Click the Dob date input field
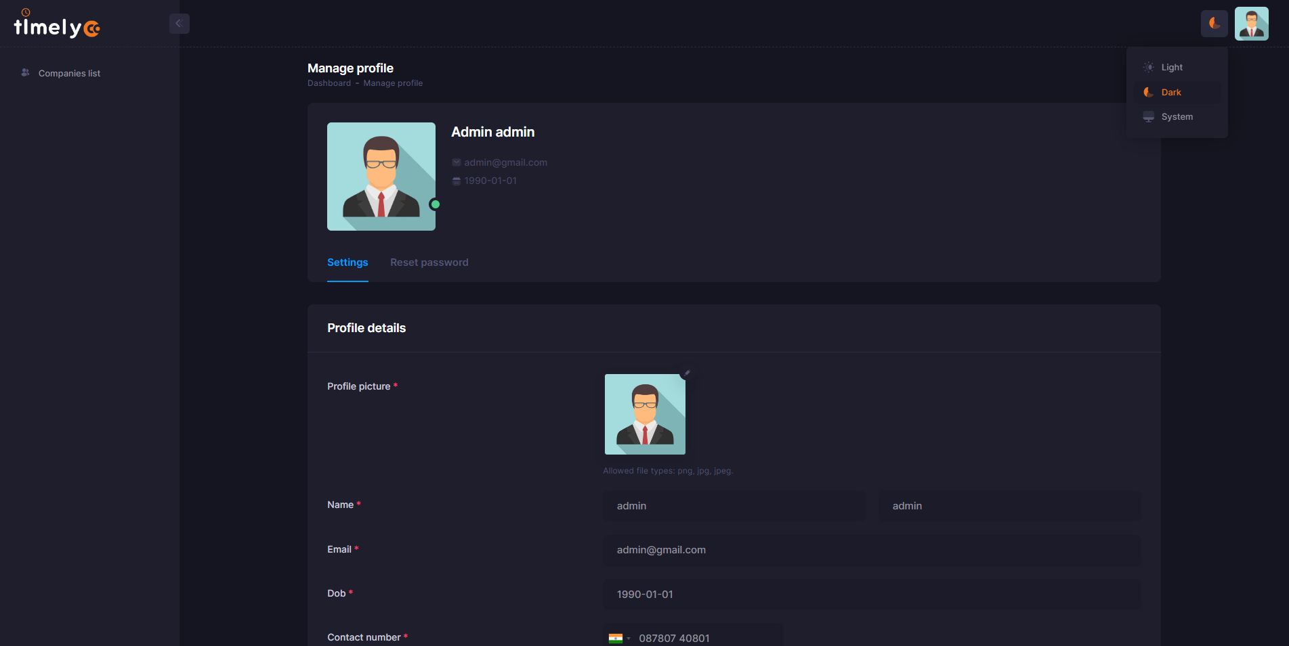Image resolution: width=1289 pixels, height=646 pixels. click(x=871, y=595)
